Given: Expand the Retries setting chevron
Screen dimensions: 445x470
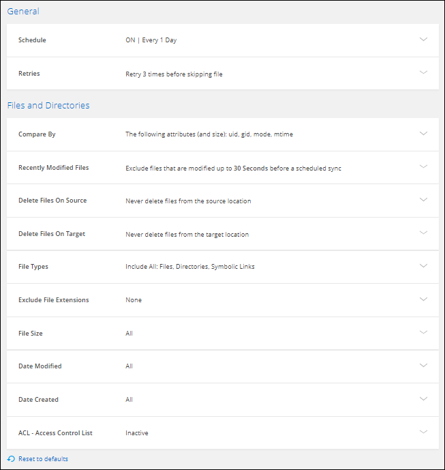Looking at the screenshot, I should click(x=423, y=72).
